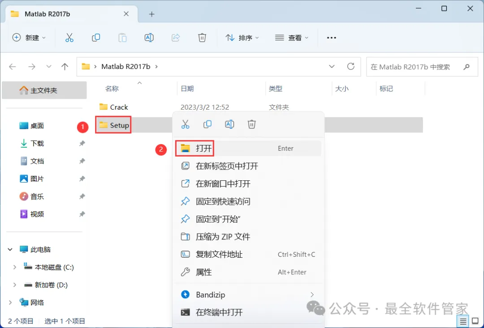Select the Matlab R2017b window tab
Viewport: 484px width, 328px height.
pyautogui.click(x=72, y=14)
